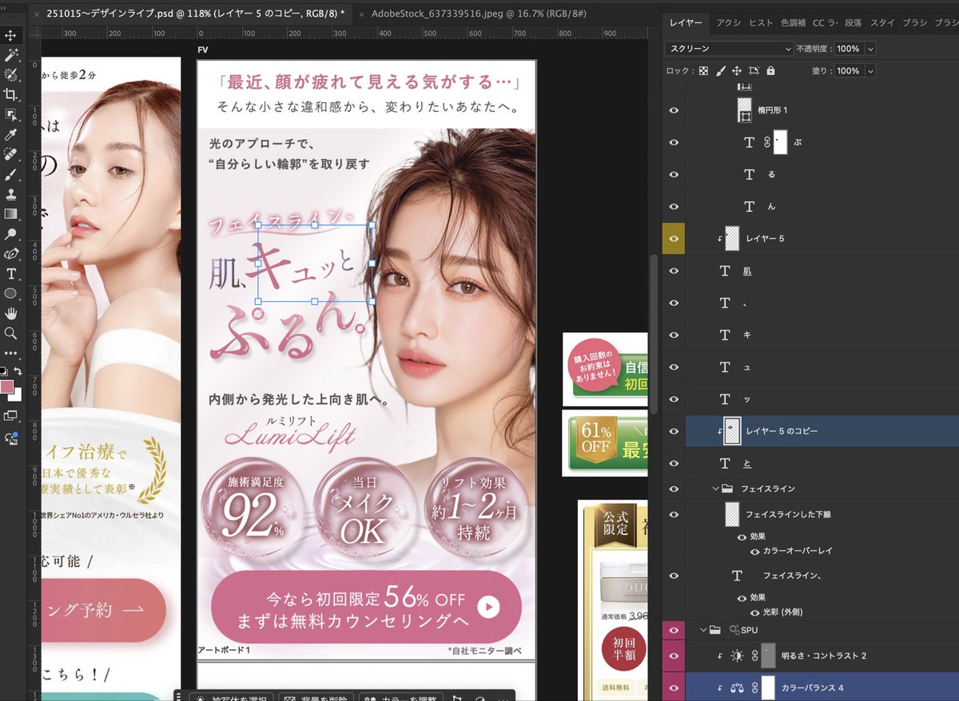
Task: Open the 塗り fill dropdown arrow
Action: pyautogui.click(x=870, y=71)
